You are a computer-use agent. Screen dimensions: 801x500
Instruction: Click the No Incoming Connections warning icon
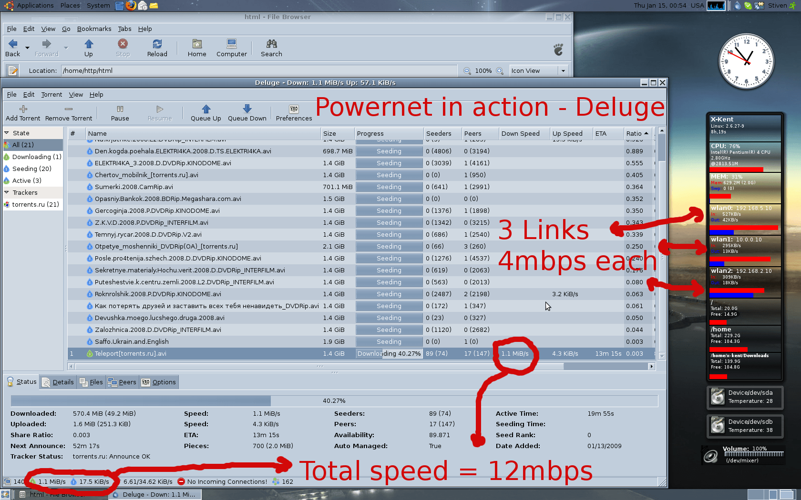click(x=181, y=481)
